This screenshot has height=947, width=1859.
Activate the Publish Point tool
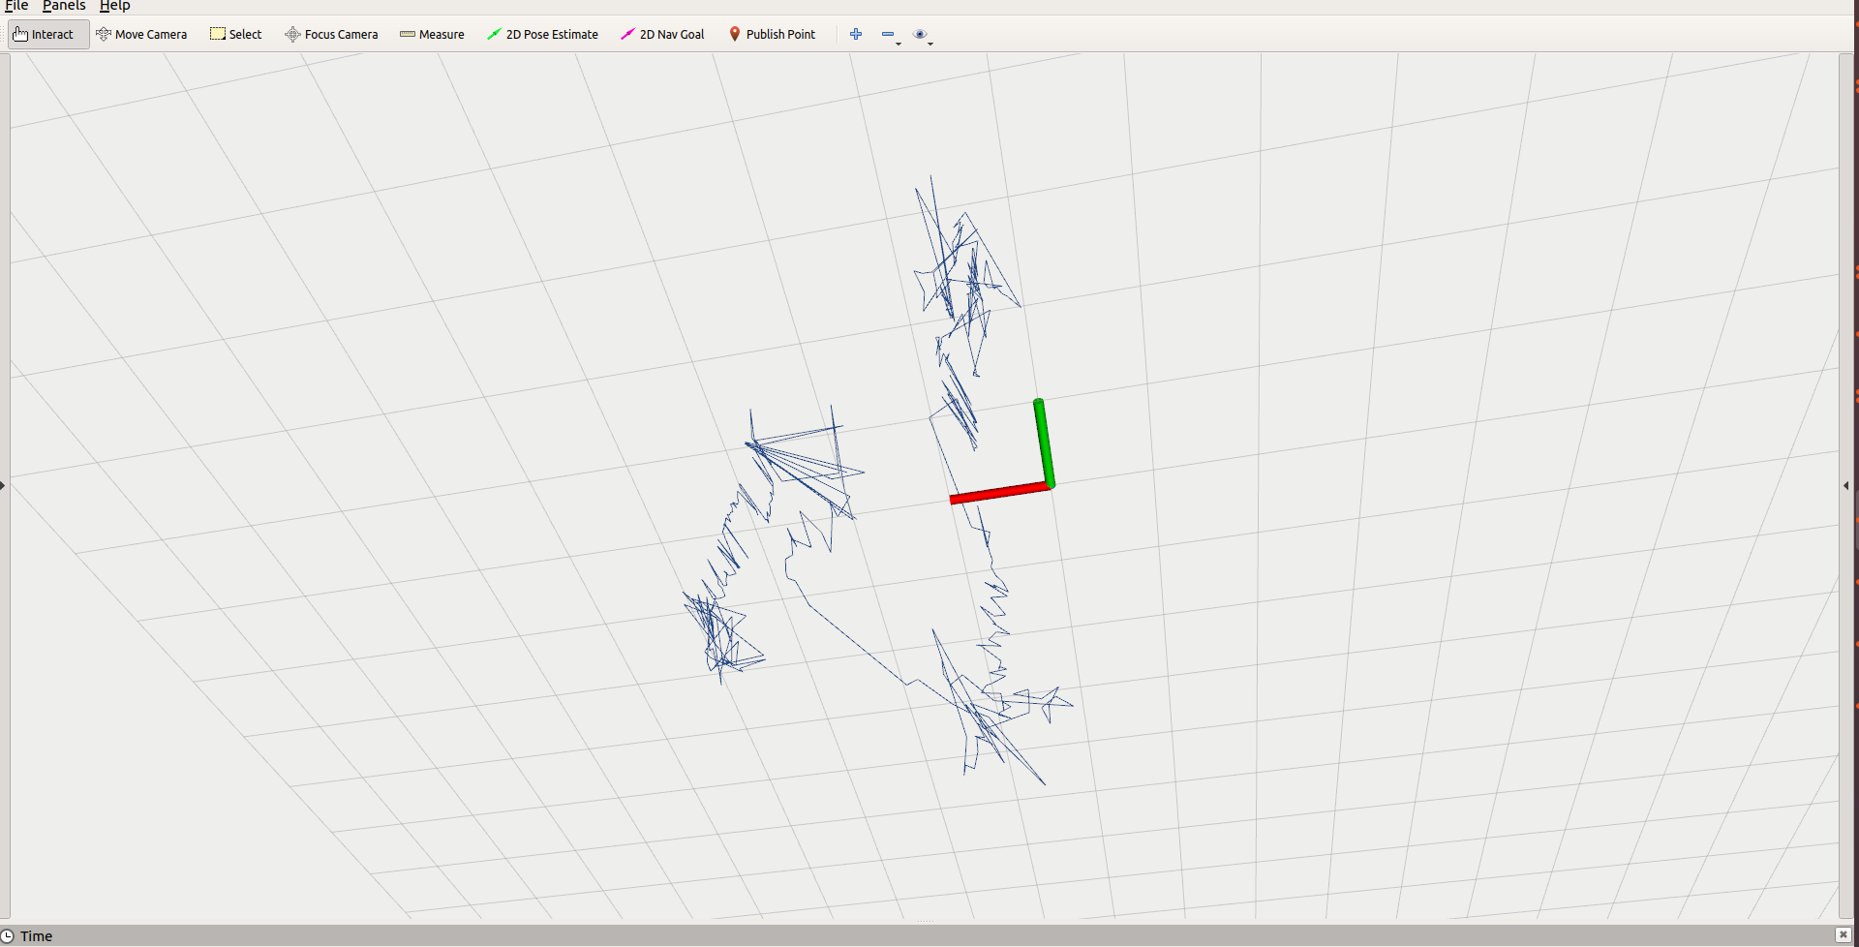[772, 34]
